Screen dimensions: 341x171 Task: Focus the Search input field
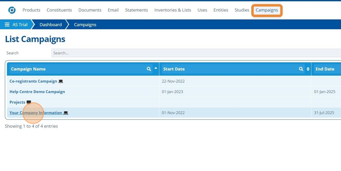[196, 53]
